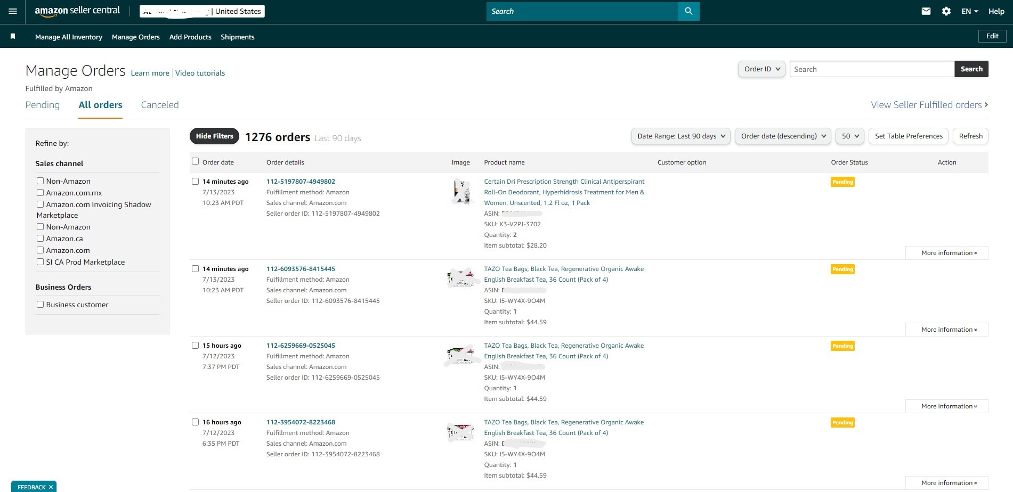This screenshot has width=1013, height=492.
Task: Open Manage All Inventory menu item
Action: coord(69,37)
